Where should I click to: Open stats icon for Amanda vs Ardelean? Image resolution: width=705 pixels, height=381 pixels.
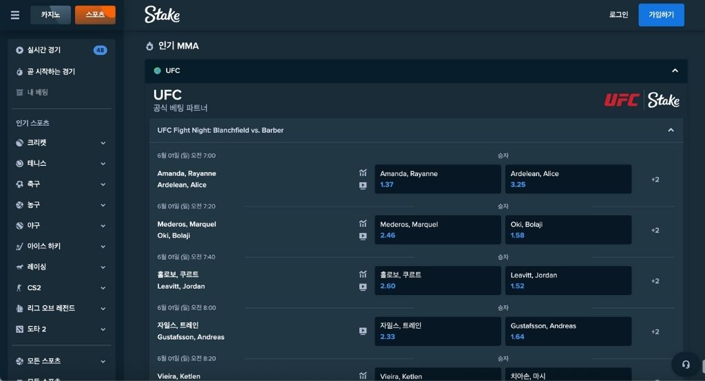click(x=363, y=173)
